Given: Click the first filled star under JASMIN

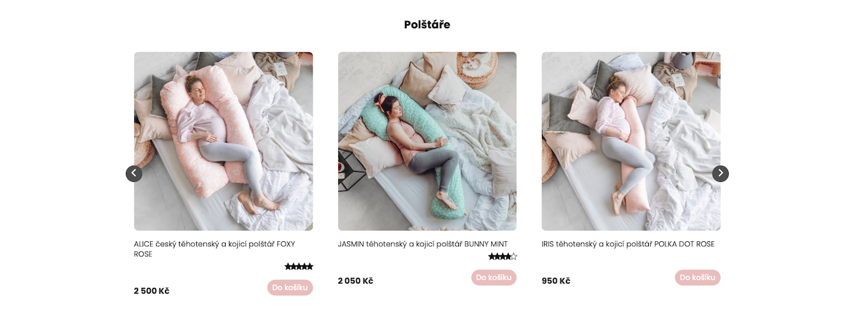Looking at the screenshot, I should tap(492, 257).
